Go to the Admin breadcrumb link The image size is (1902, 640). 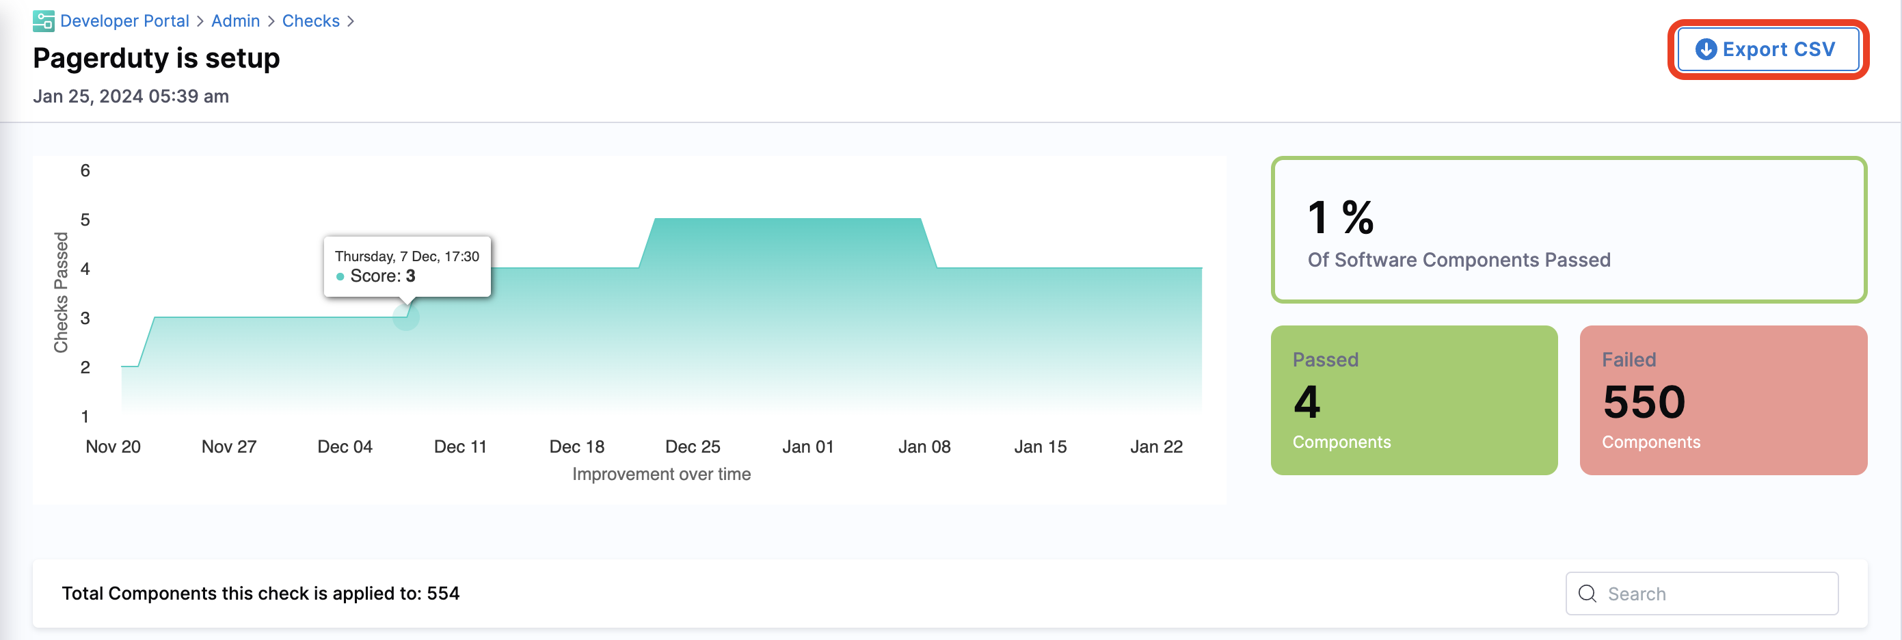pos(235,21)
